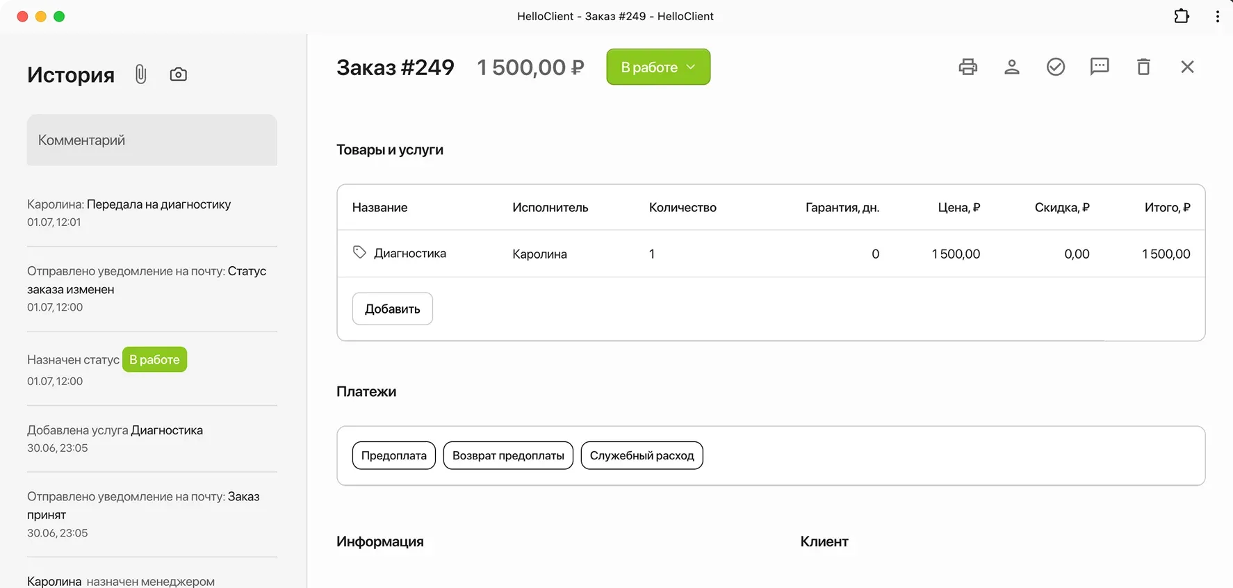The image size is (1233, 588).
Task: Click the checkmark circle icon
Action: tap(1056, 67)
